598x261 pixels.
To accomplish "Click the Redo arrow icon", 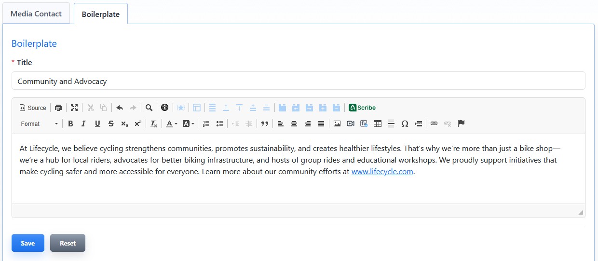I will pos(133,108).
